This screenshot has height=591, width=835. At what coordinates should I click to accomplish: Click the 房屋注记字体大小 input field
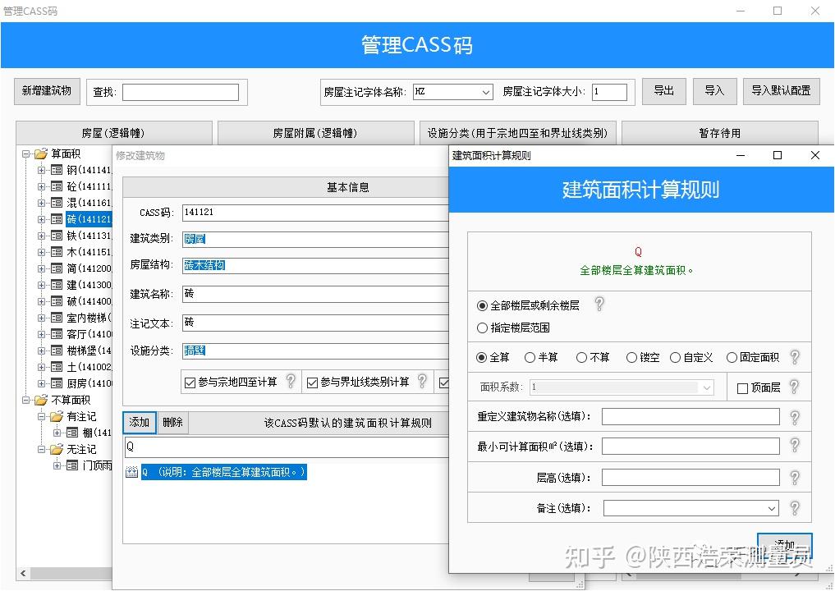click(x=610, y=92)
